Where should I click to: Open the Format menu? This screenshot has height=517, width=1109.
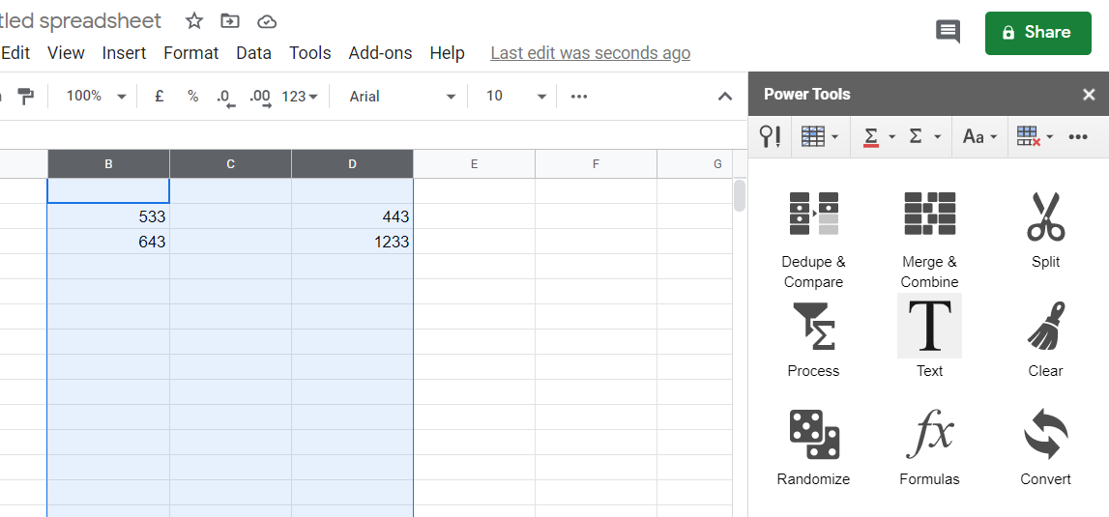click(190, 53)
